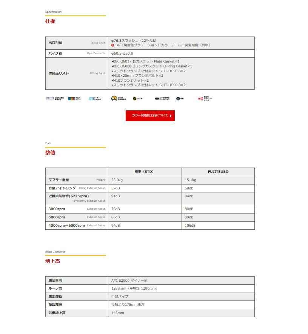Viewport: 308px width, 334px height.
Task: Click the 地上高 section heading
Action: (52, 261)
